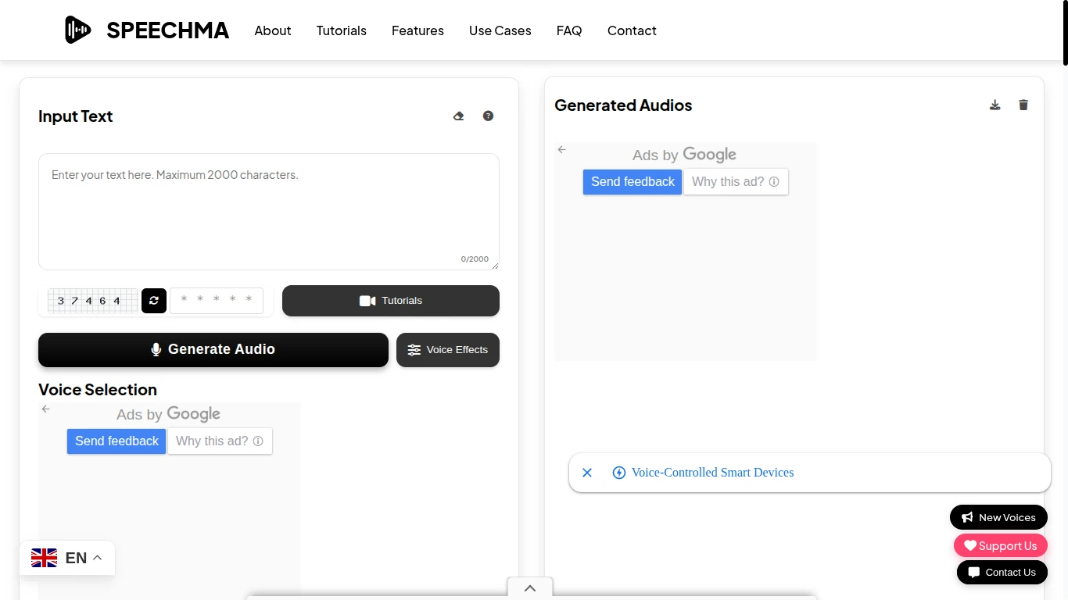Click Voice Selection heading
Image resolution: width=1068 pixels, height=600 pixels.
click(98, 390)
